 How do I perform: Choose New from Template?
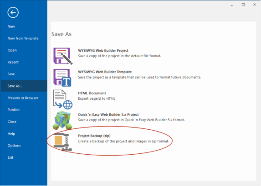[x=23, y=39]
